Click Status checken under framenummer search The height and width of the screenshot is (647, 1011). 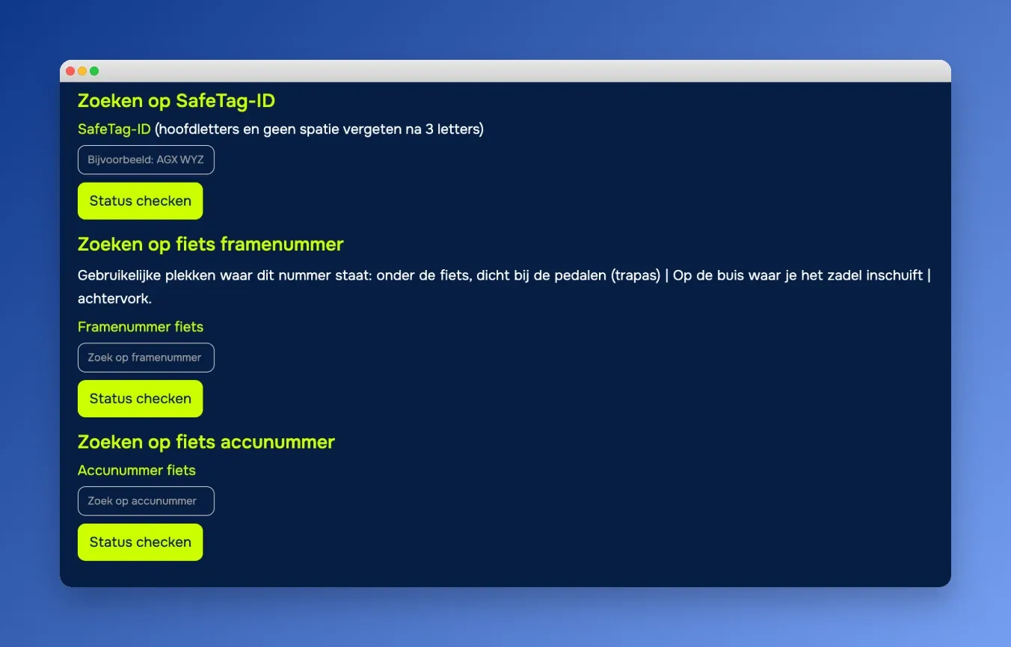tap(140, 399)
